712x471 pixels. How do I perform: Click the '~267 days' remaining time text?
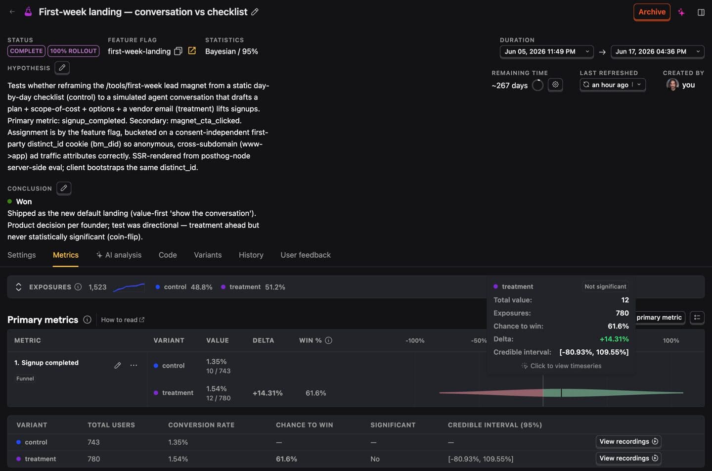(x=509, y=86)
